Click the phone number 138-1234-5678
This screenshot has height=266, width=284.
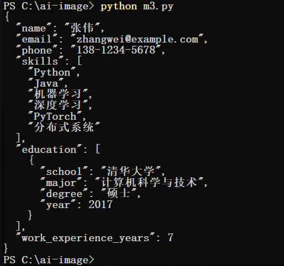pyautogui.click(x=116, y=50)
